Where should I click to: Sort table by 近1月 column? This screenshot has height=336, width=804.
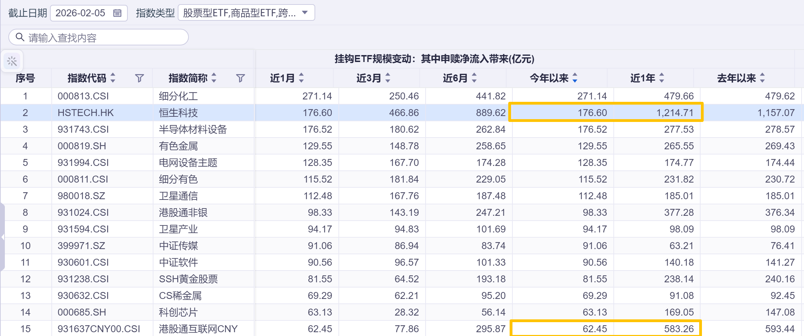pyautogui.click(x=301, y=78)
